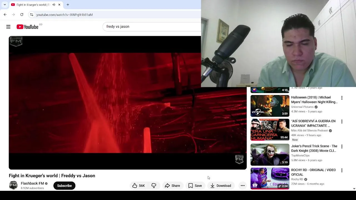The image size is (356, 200).
Task: Open options menu for Joker's Pencil Trick video
Action: tap(342, 146)
